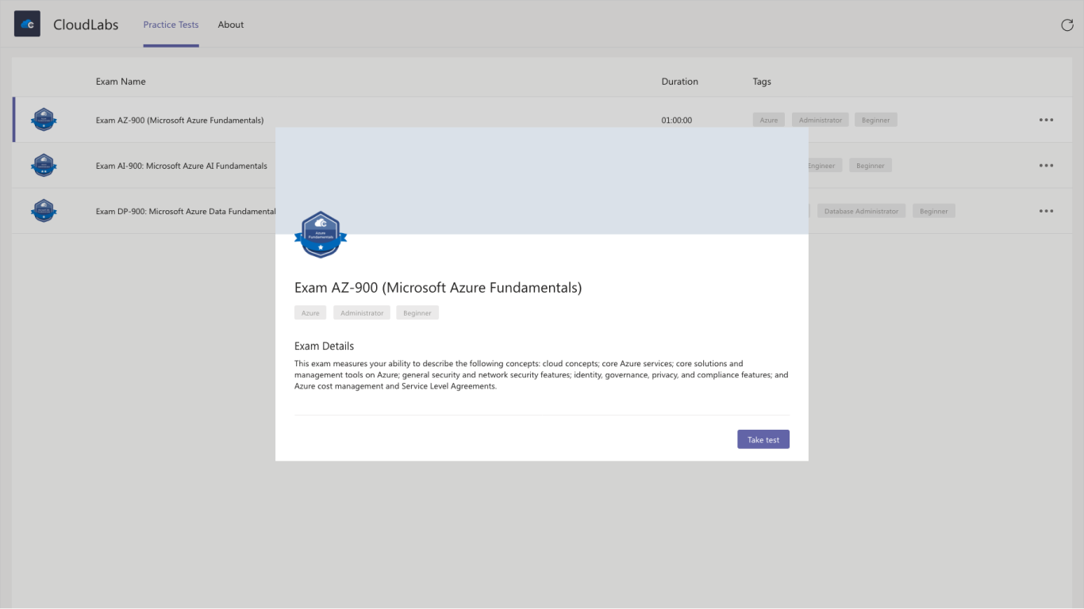The image size is (1084, 609).
Task: Click the Beginner tag inside the dialog
Action: point(417,312)
